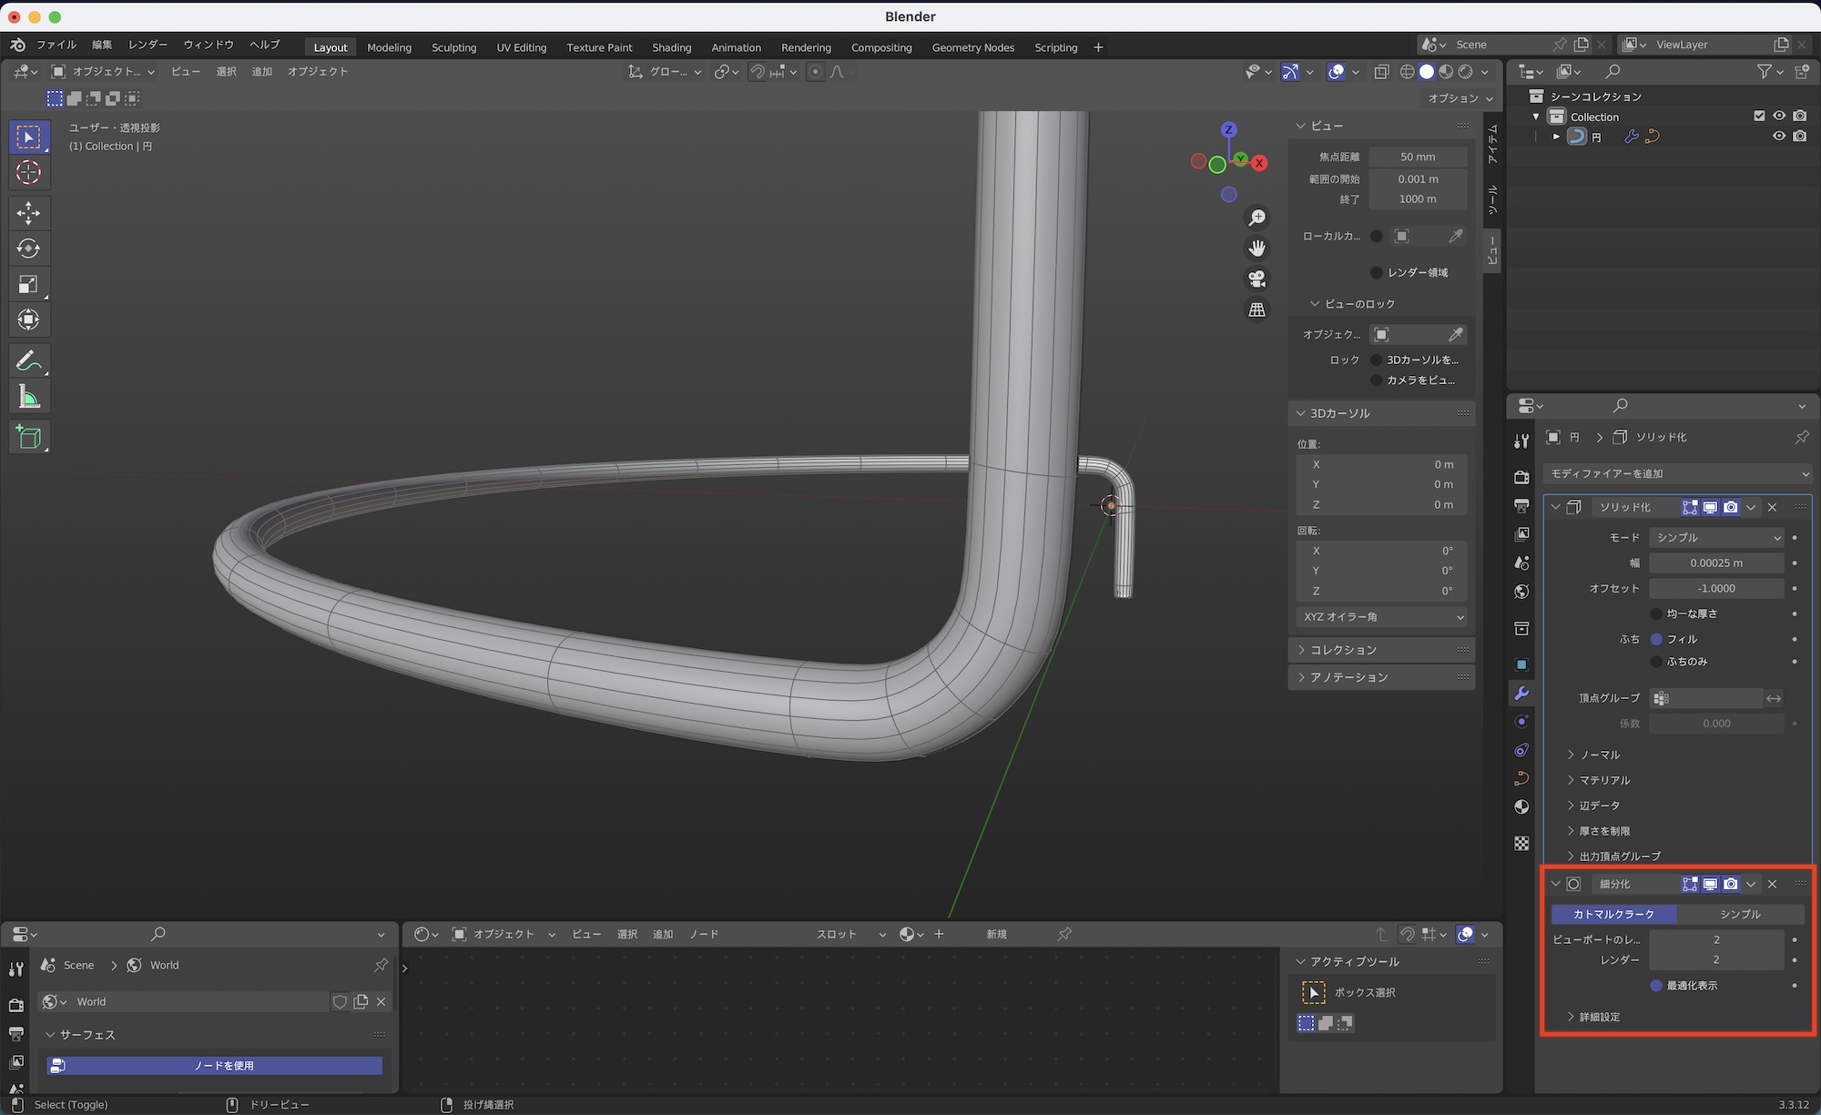
Task: Open the モード dropdown set to シンプル
Action: click(x=1716, y=538)
